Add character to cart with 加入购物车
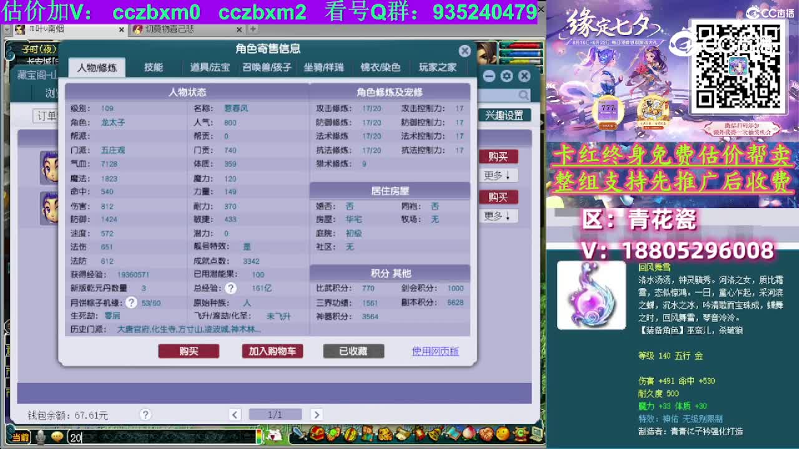799x449 pixels. pos(272,351)
